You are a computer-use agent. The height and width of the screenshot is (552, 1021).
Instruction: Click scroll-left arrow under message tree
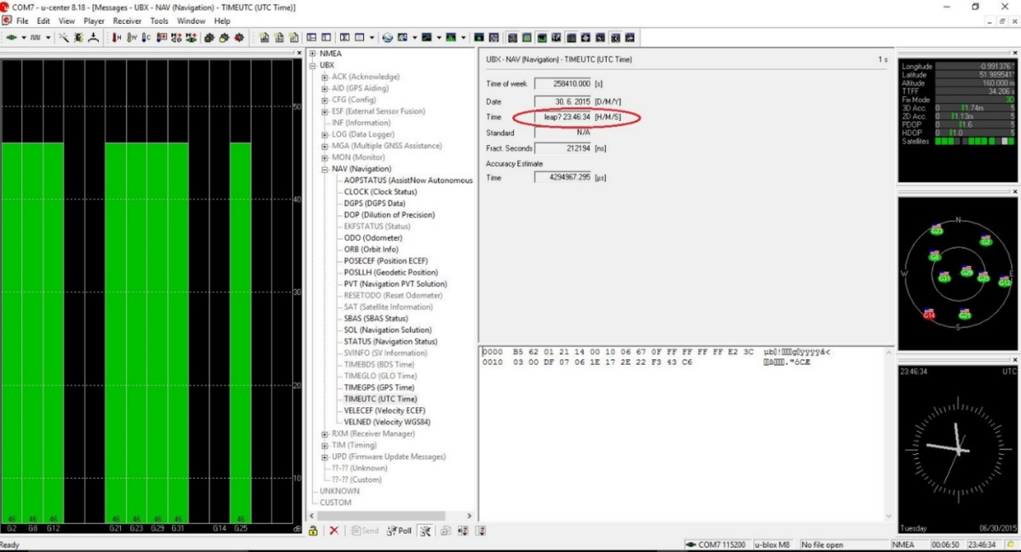312,515
